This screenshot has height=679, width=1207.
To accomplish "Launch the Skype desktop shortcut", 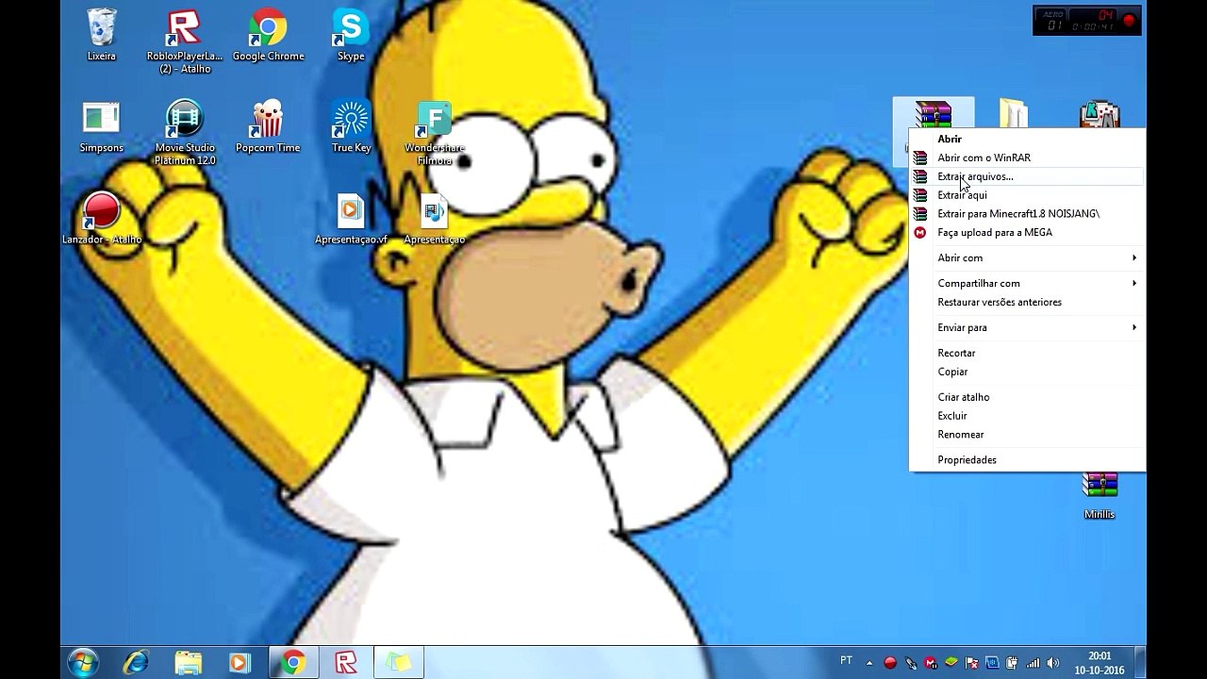I will pyautogui.click(x=351, y=35).
